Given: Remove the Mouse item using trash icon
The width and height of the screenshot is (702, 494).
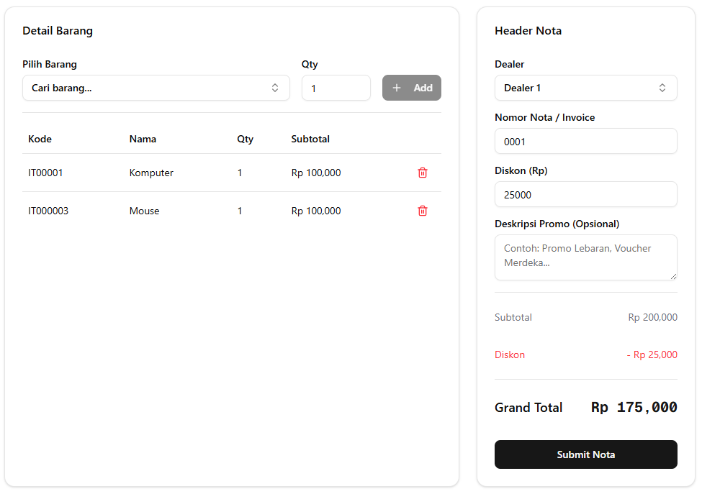Looking at the screenshot, I should tap(423, 211).
